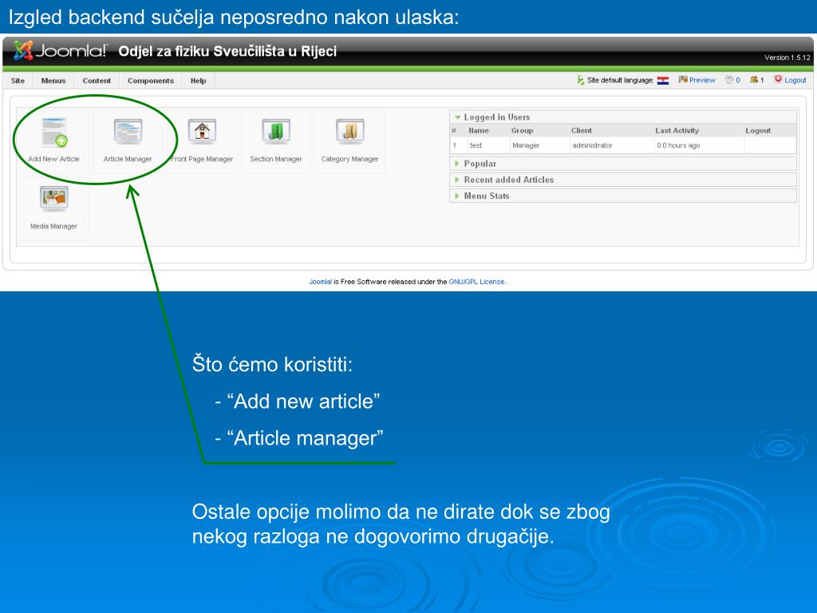Click the messages icon showing 0

pyautogui.click(x=729, y=80)
